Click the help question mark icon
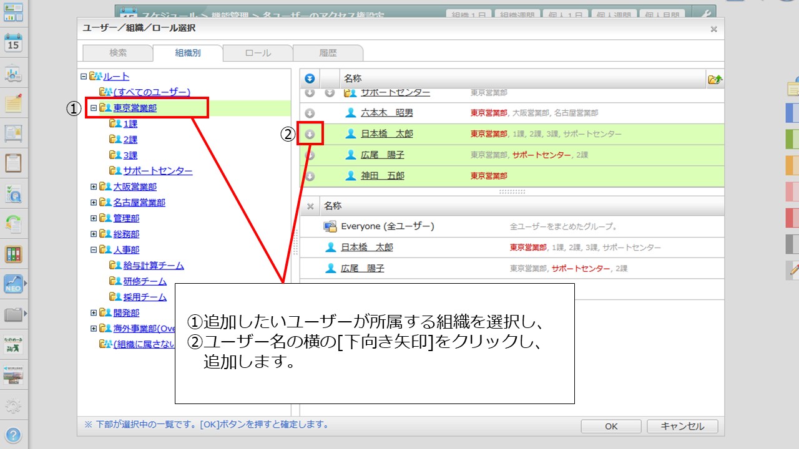Viewport: 799px width, 449px height. (x=13, y=435)
